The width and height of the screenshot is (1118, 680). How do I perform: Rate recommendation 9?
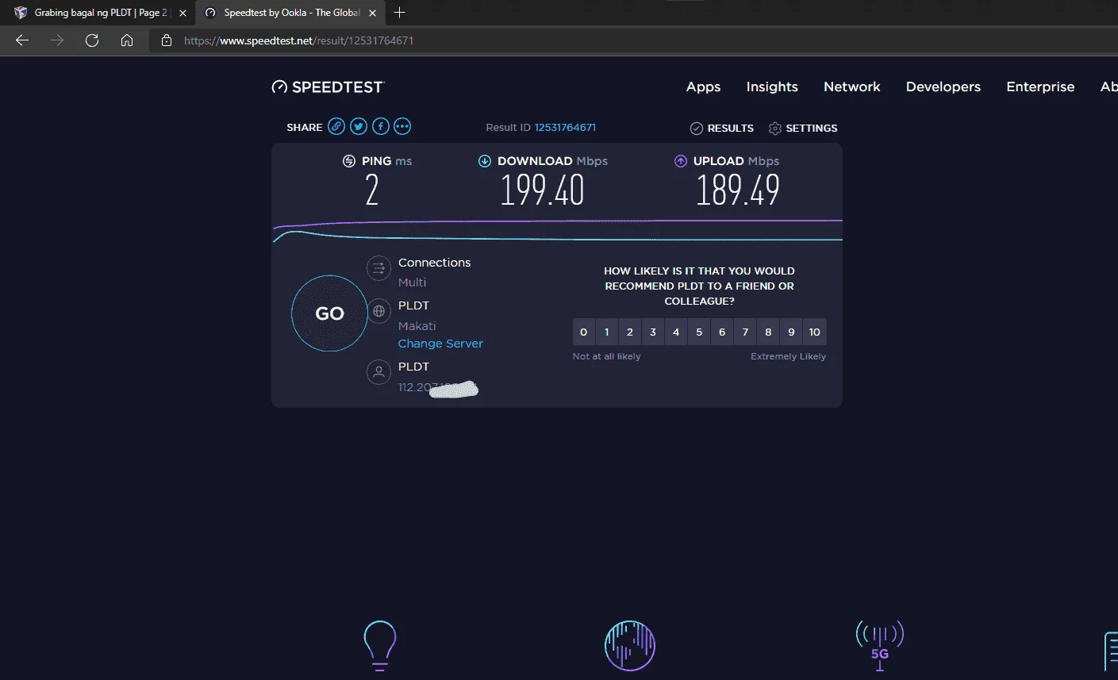tap(791, 332)
